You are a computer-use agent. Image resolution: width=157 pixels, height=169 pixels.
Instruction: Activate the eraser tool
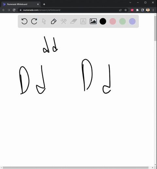pos(74,21)
